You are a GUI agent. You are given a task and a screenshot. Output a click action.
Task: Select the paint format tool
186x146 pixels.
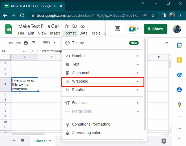(33, 42)
